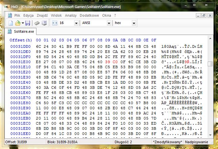
Task: Click the bytes-per-row width icon
Action: 55,23
